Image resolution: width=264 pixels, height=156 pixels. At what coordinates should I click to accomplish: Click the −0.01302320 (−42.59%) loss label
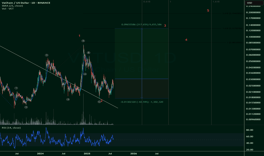pos(142,102)
